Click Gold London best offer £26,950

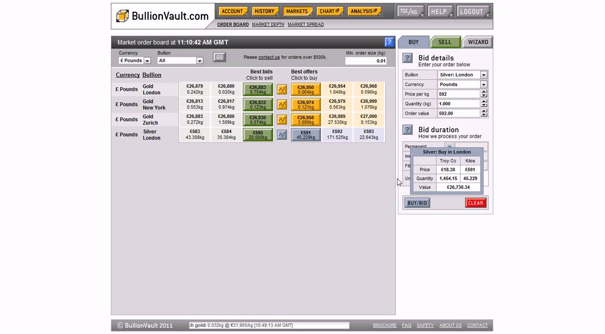click(x=306, y=89)
